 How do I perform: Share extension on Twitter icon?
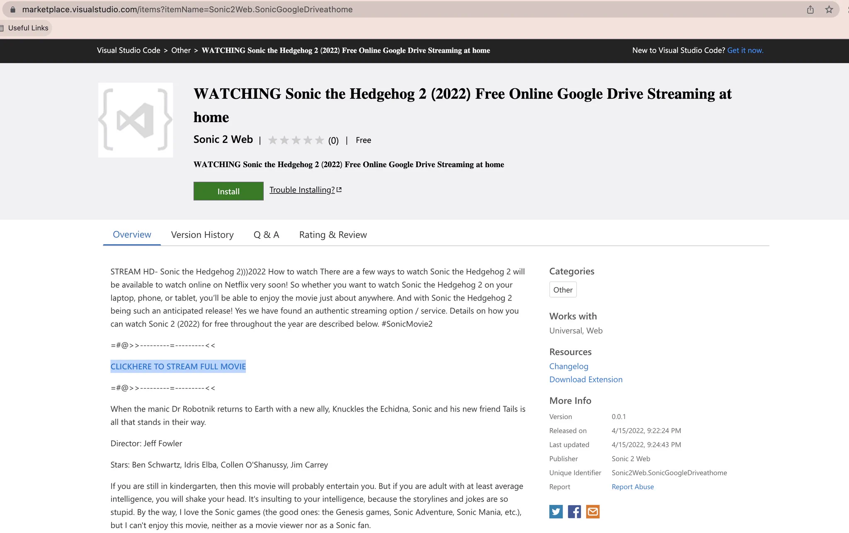coord(556,511)
